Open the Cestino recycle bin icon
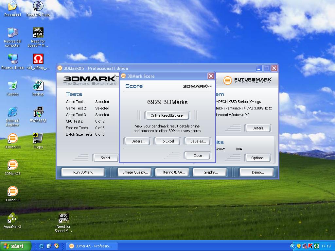Image resolution: width=335 pixels, height=251 pixels. [12, 86]
